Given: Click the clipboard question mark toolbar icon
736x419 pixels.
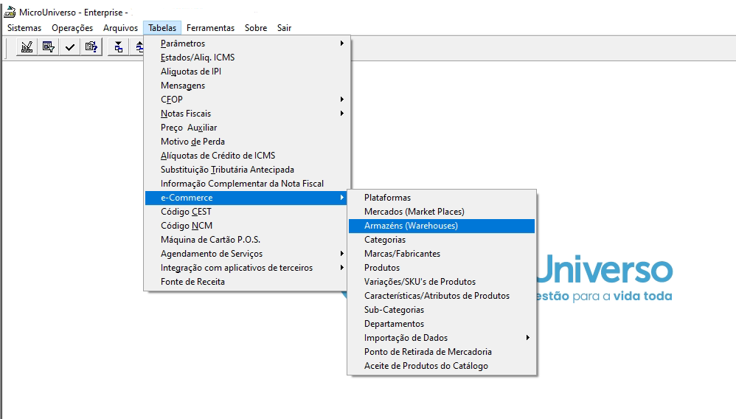Looking at the screenshot, I should [x=91, y=47].
